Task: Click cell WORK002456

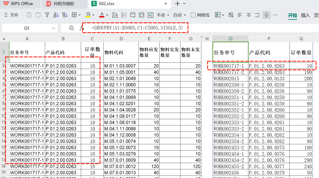Action: [231, 173]
